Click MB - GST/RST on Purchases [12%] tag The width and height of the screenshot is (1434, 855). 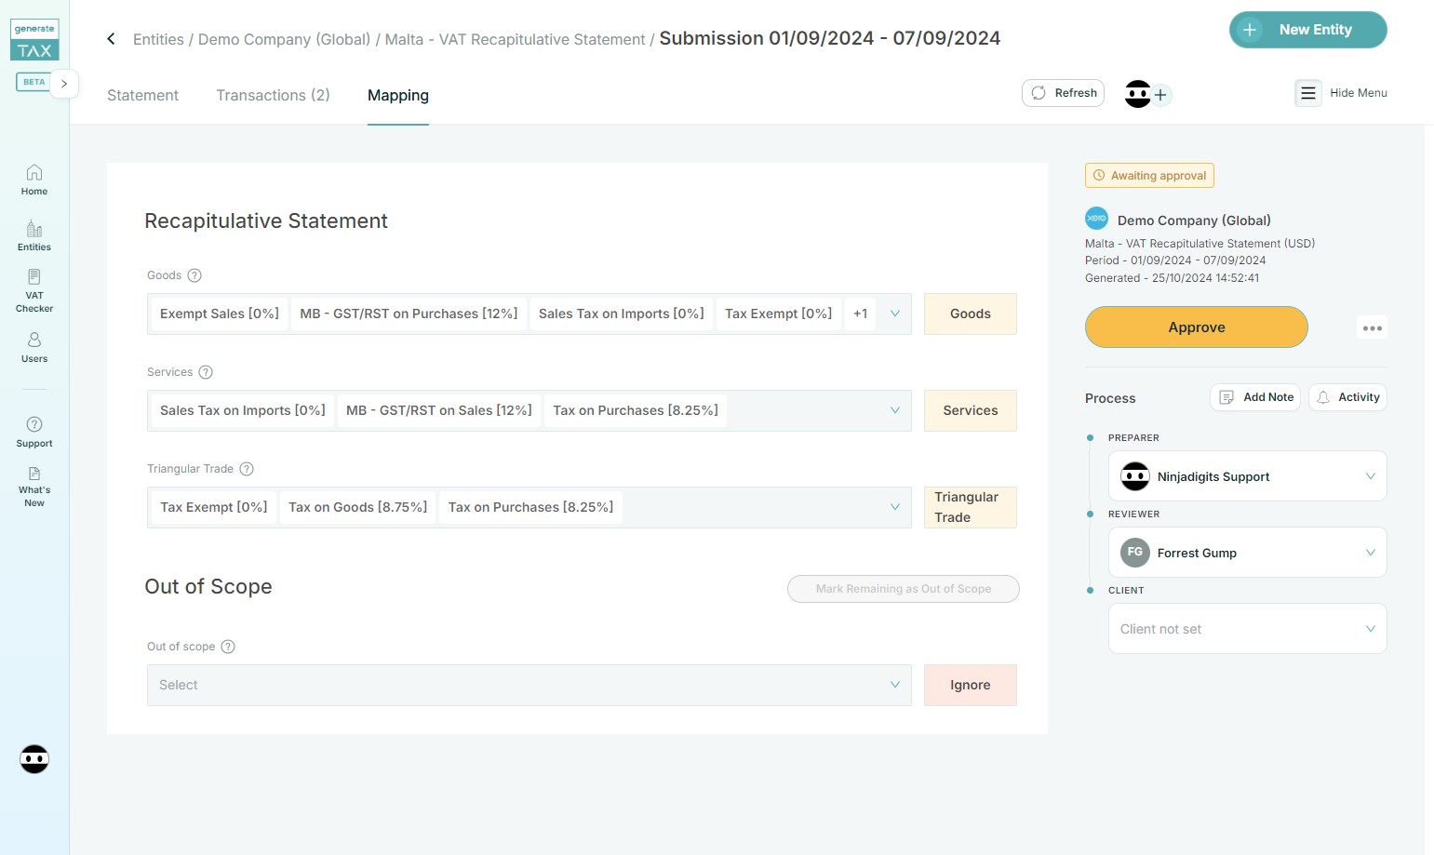tap(409, 314)
